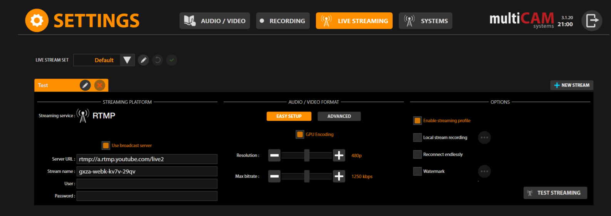Open Watermark options dots button

pos(484,171)
